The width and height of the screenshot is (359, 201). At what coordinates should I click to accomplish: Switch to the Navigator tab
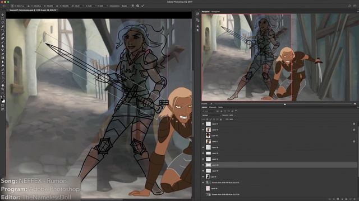point(205,12)
